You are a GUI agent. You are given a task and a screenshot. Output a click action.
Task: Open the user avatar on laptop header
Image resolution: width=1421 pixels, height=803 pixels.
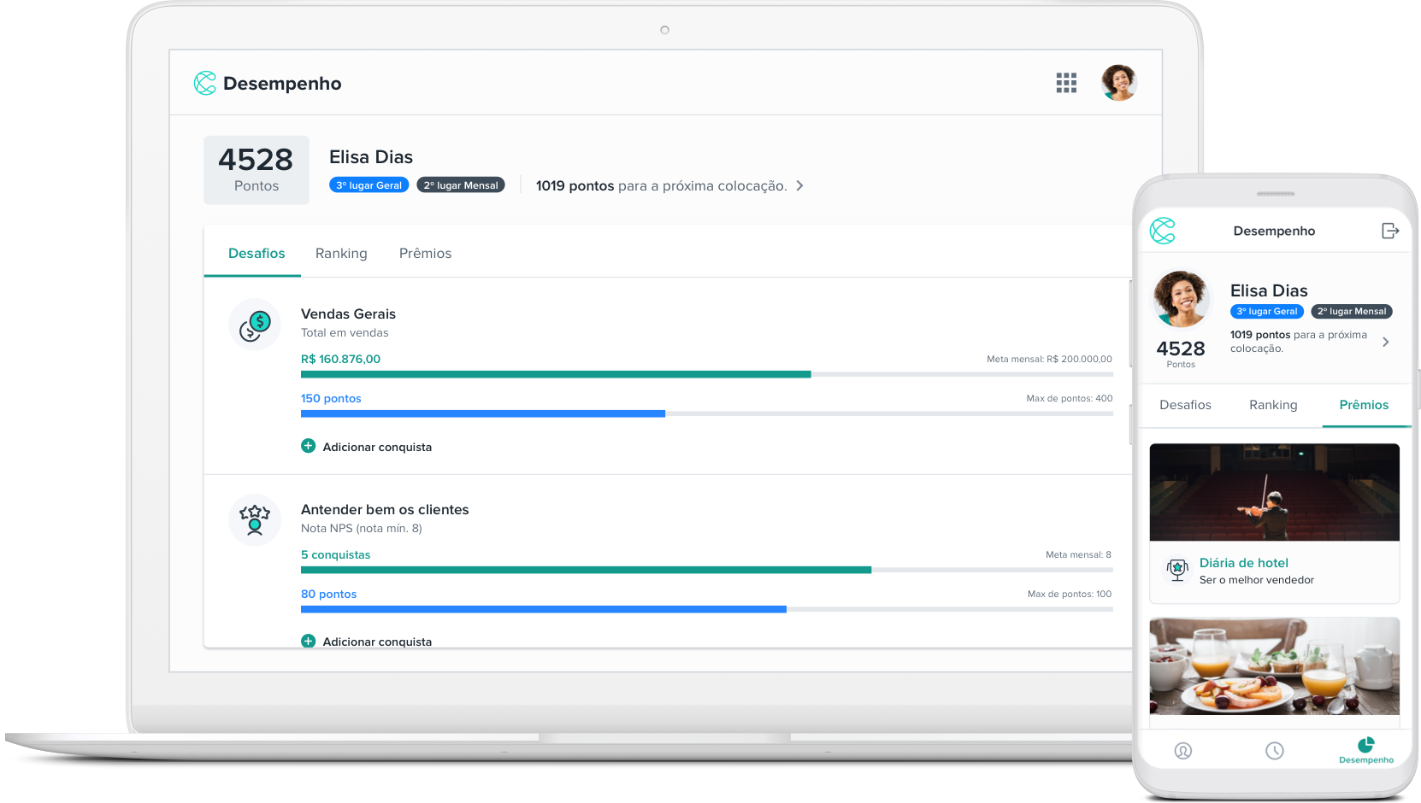pyautogui.click(x=1119, y=83)
